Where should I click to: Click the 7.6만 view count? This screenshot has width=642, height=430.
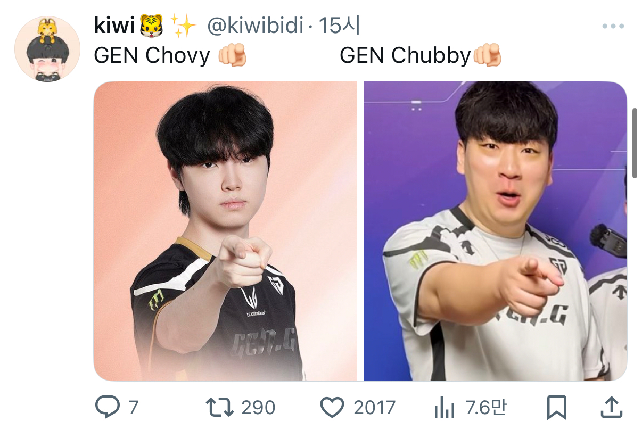click(485, 408)
